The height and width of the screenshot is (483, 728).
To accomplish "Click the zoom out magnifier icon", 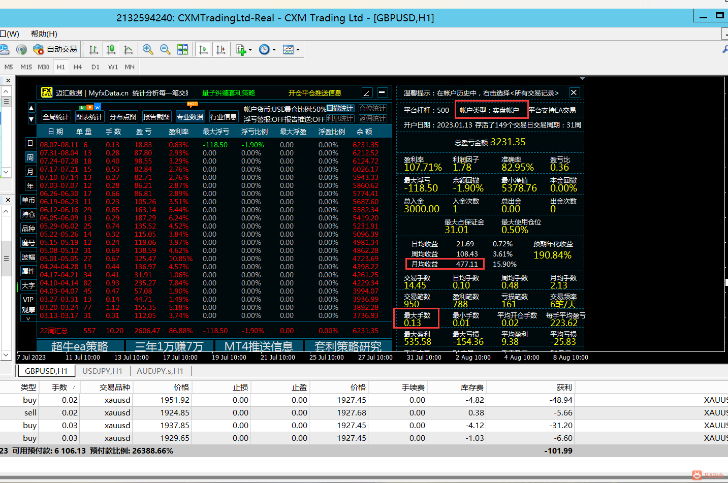I will (165, 49).
